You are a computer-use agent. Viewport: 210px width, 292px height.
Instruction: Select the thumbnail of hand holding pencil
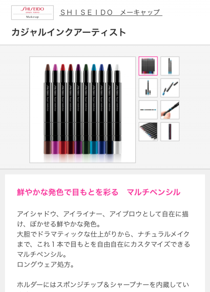click(170, 110)
